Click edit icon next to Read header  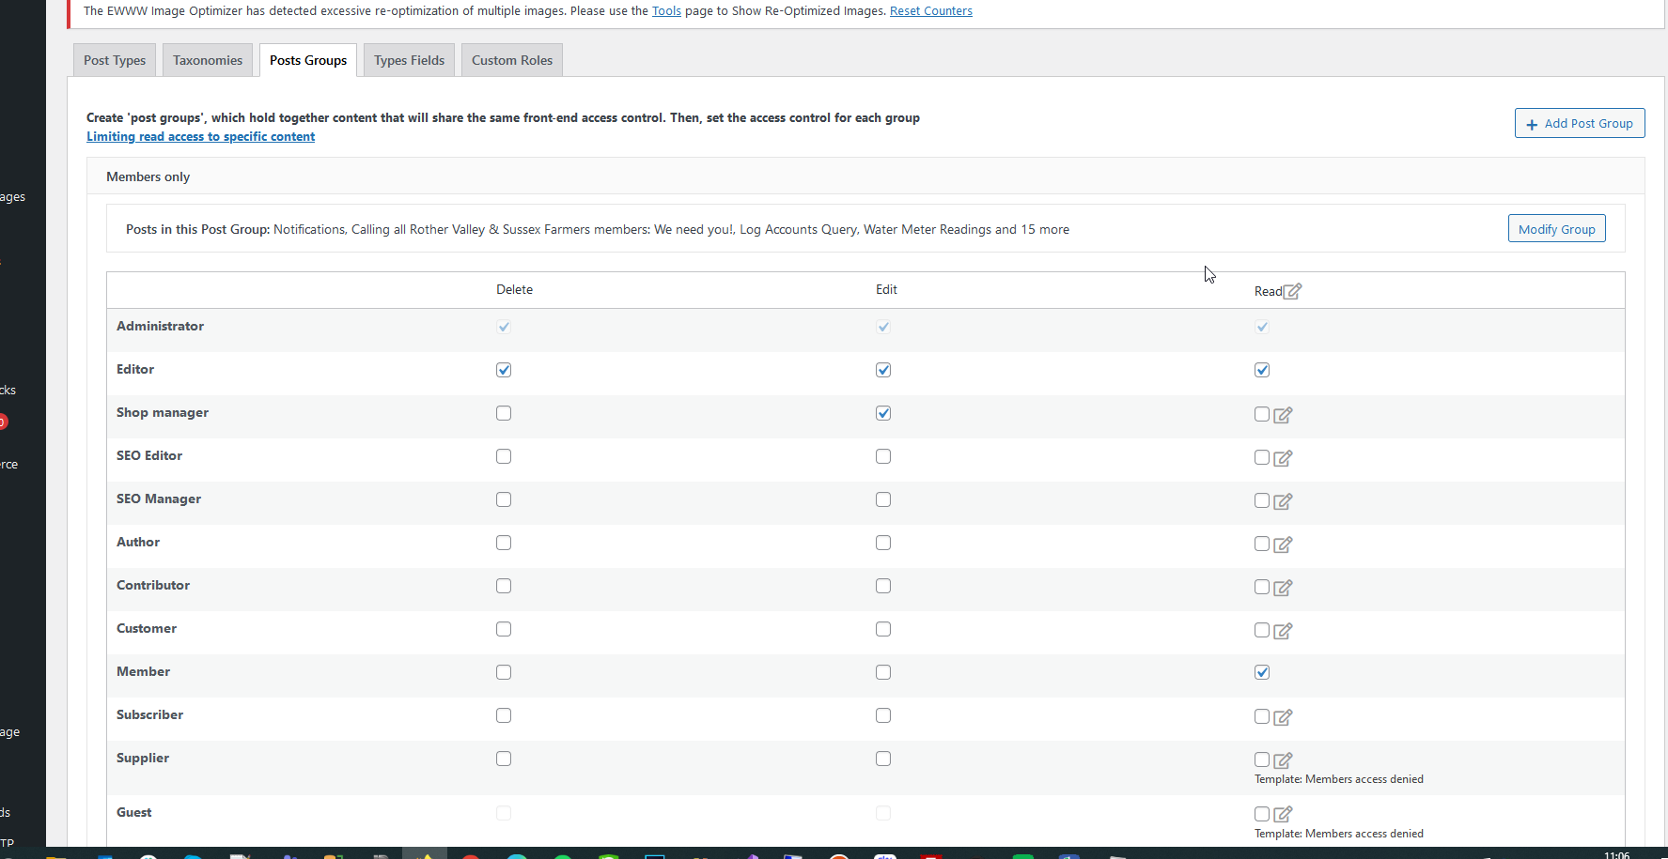pyautogui.click(x=1293, y=291)
